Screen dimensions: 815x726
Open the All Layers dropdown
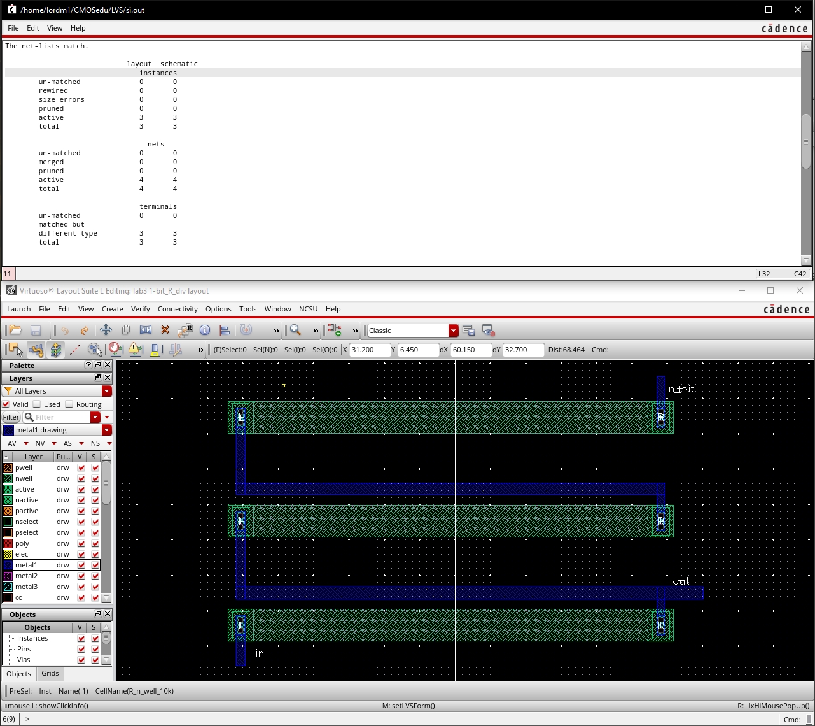point(106,391)
